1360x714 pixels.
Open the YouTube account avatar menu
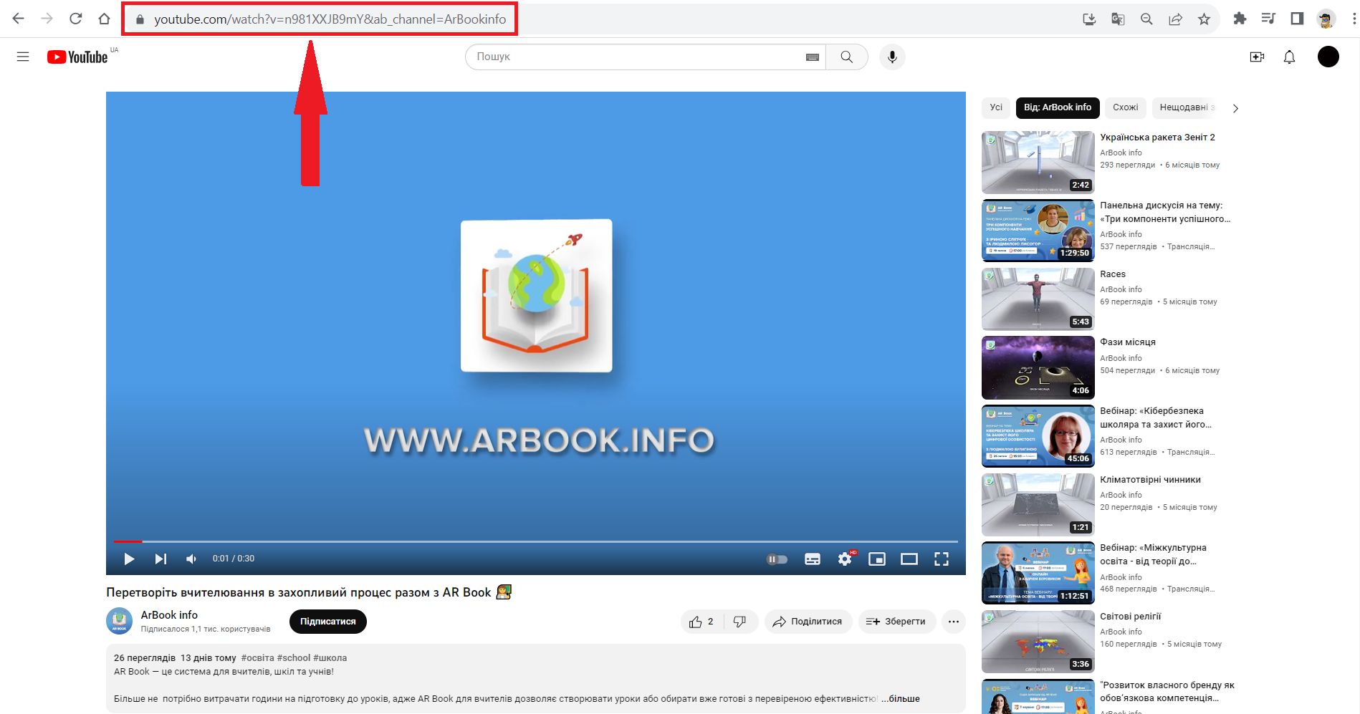(x=1328, y=57)
